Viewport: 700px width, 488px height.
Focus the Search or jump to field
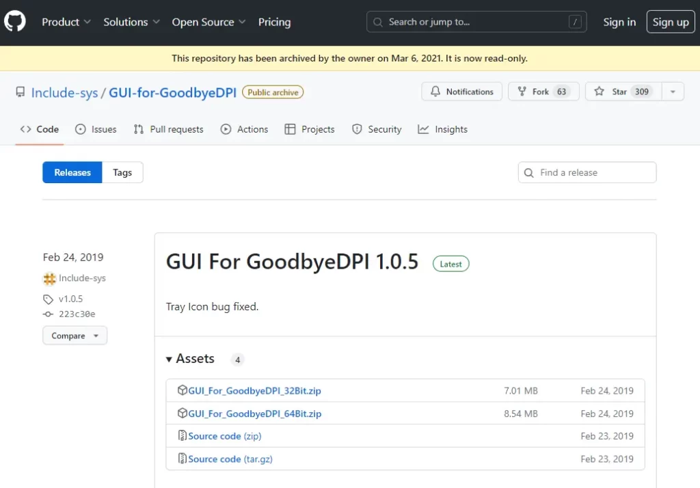coord(476,22)
